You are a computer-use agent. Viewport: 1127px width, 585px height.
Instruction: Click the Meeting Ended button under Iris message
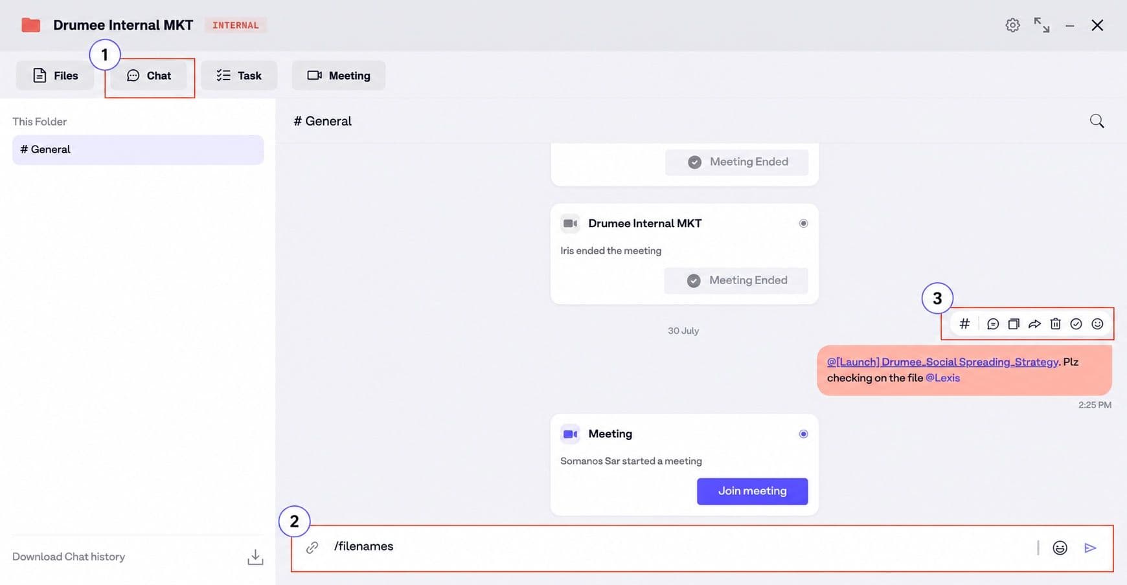point(736,280)
